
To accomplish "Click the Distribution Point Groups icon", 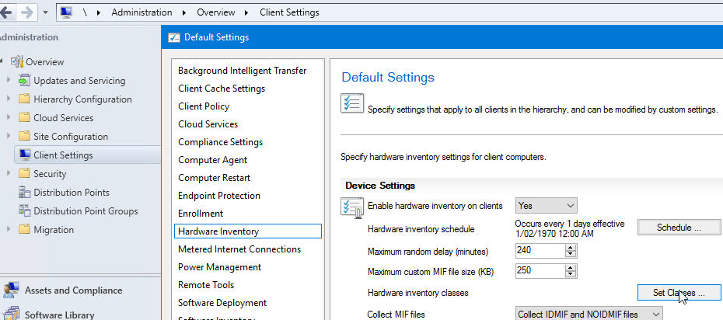I will click(x=24, y=211).
